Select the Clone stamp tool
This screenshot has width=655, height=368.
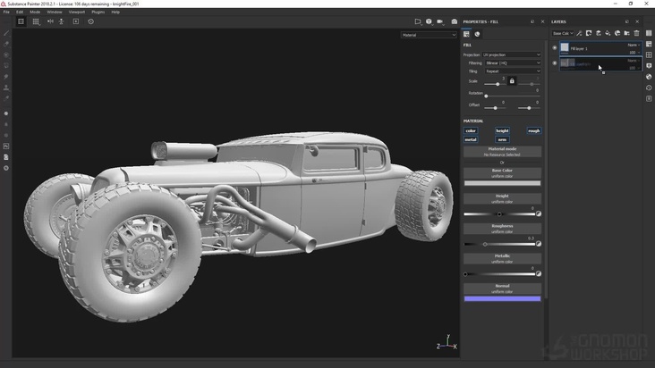pos(6,88)
